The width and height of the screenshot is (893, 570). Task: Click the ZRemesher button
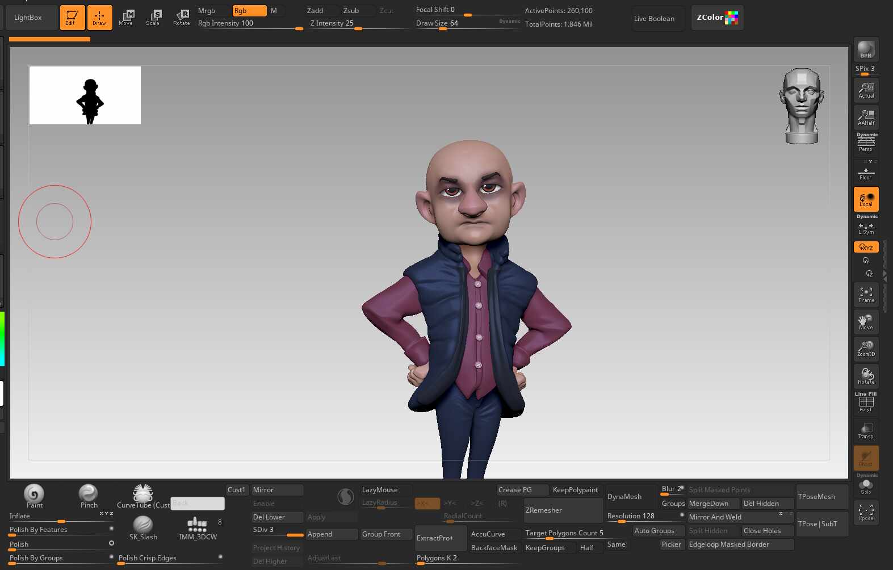pos(563,510)
